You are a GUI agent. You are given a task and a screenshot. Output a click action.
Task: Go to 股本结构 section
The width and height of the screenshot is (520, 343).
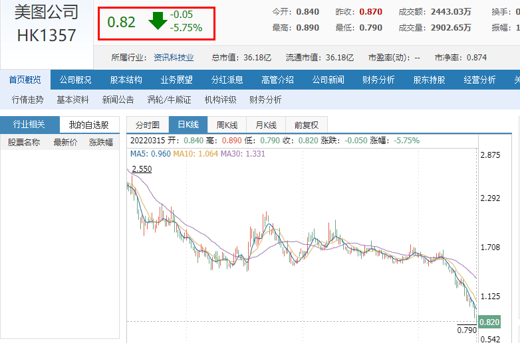pos(126,80)
